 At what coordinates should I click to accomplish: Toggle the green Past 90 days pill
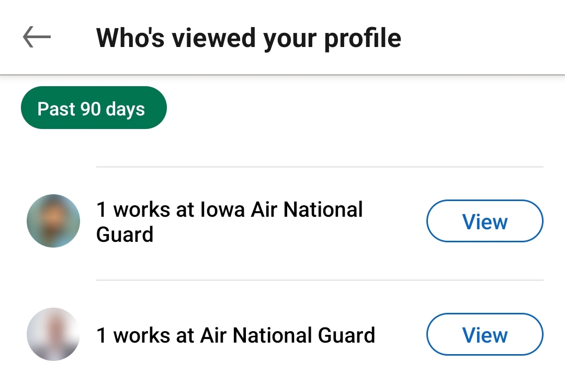coord(94,108)
